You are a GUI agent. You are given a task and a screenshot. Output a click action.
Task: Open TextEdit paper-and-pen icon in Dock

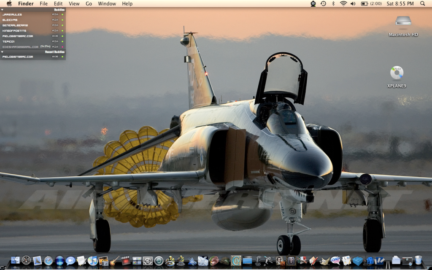81,260
